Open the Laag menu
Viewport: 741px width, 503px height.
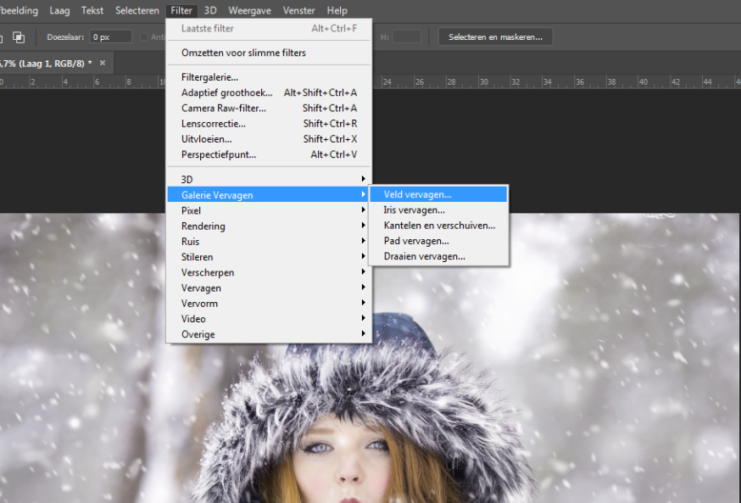click(x=60, y=10)
